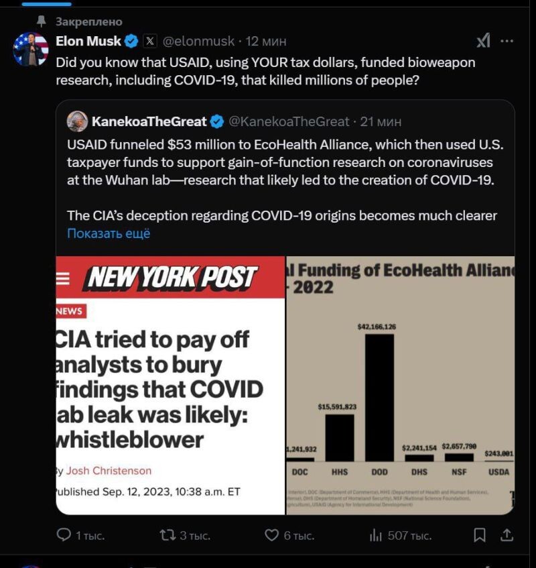
Task: Open Elon Musk's profile avatar
Action: tap(30, 49)
